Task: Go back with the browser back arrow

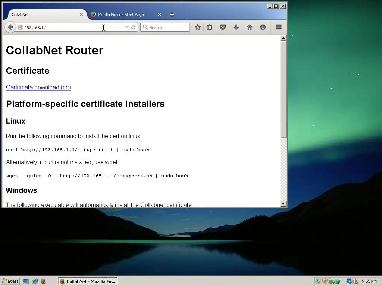Action: [x=10, y=27]
